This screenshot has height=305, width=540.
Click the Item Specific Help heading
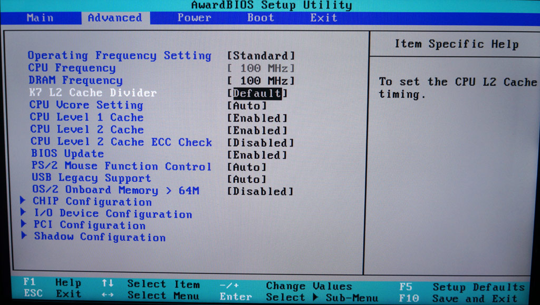456,44
